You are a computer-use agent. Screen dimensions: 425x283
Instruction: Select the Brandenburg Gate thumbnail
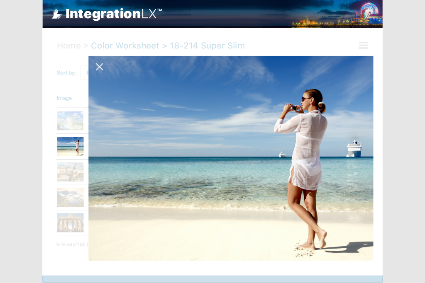tap(70, 223)
